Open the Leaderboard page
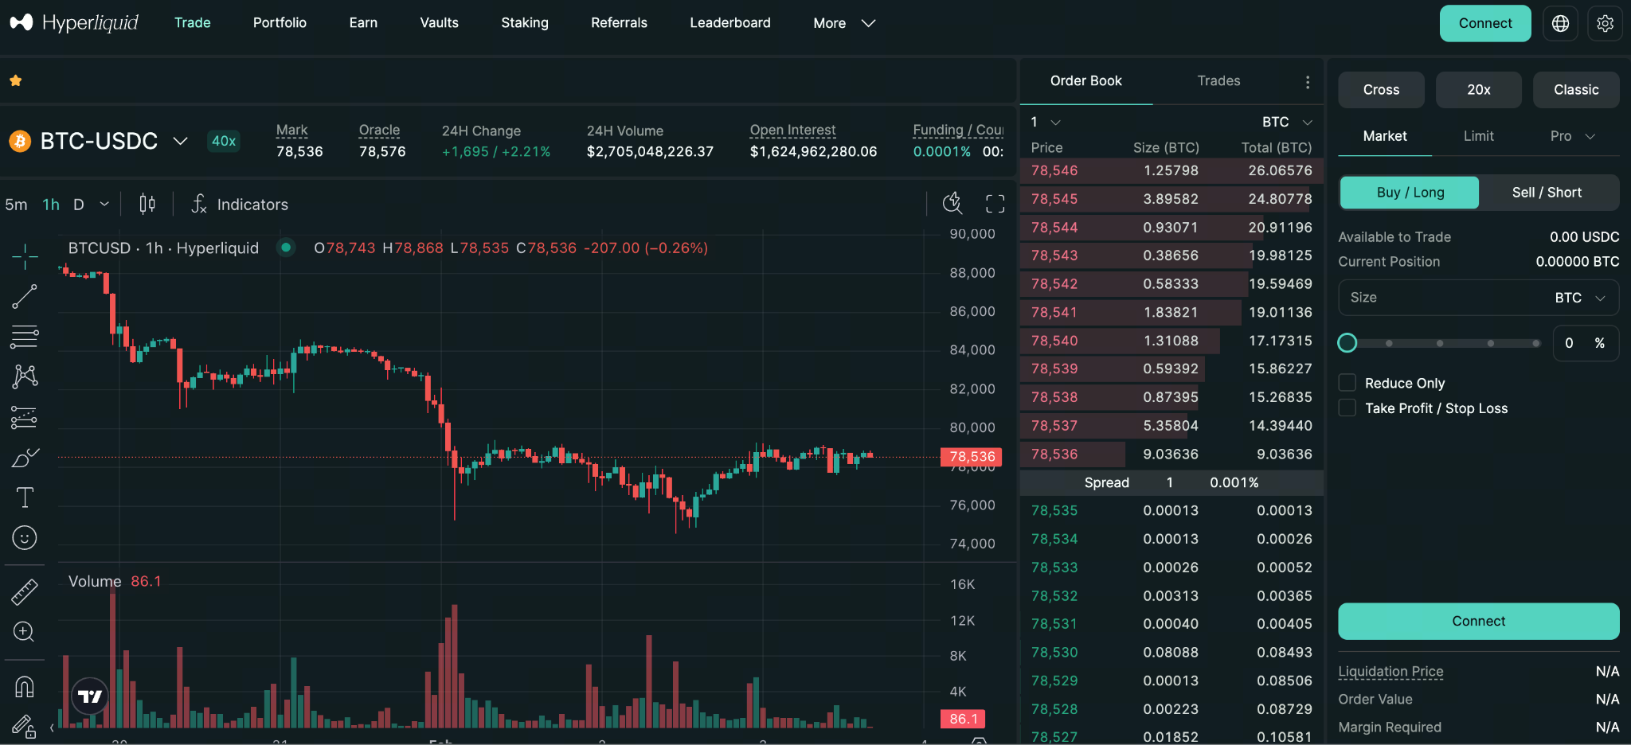 coord(730,22)
